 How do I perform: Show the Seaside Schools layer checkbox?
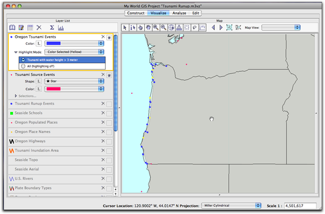click(109, 114)
